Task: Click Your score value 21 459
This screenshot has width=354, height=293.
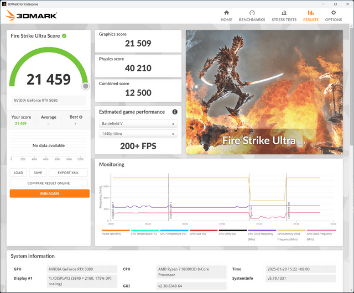Action: [x=20, y=123]
